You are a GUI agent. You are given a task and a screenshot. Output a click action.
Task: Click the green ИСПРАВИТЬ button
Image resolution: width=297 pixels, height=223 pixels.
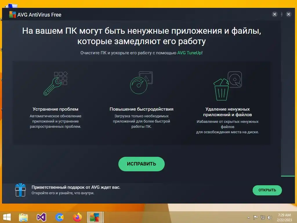pos(141,164)
